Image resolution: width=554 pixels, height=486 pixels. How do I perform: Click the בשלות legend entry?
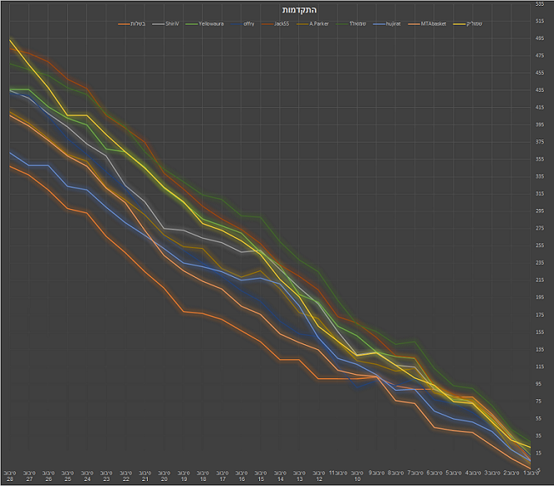tap(131, 24)
